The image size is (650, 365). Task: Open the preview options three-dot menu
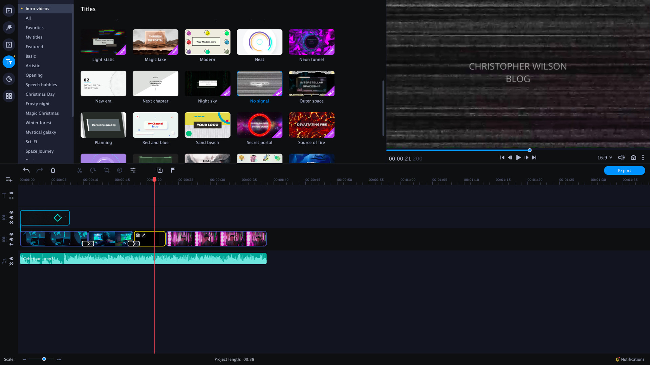(643, 157)
